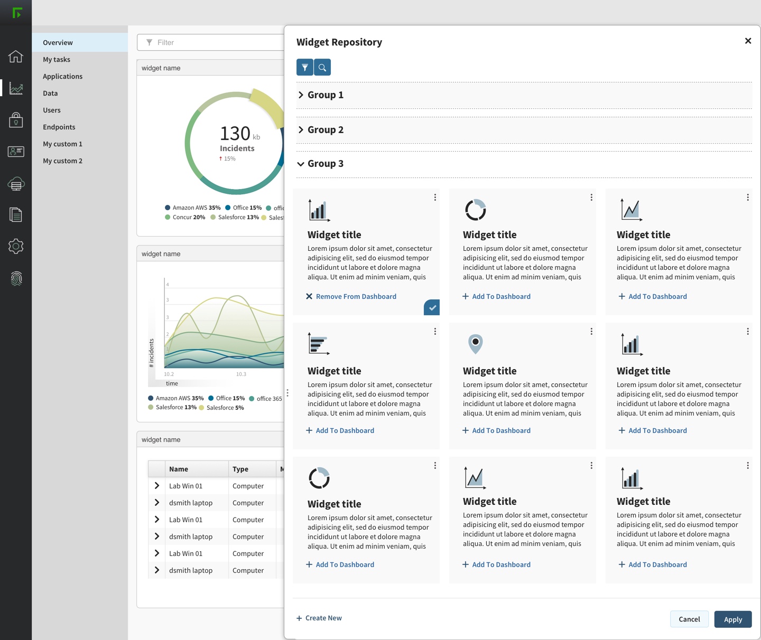Expand the second Lab Win 01 table row
Image resolution: width=761 pixels, height=640 pixels.
tap(157, 520)
